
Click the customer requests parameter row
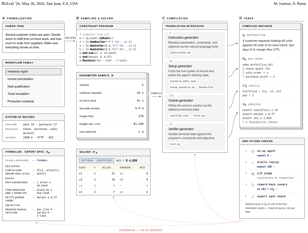111,93
